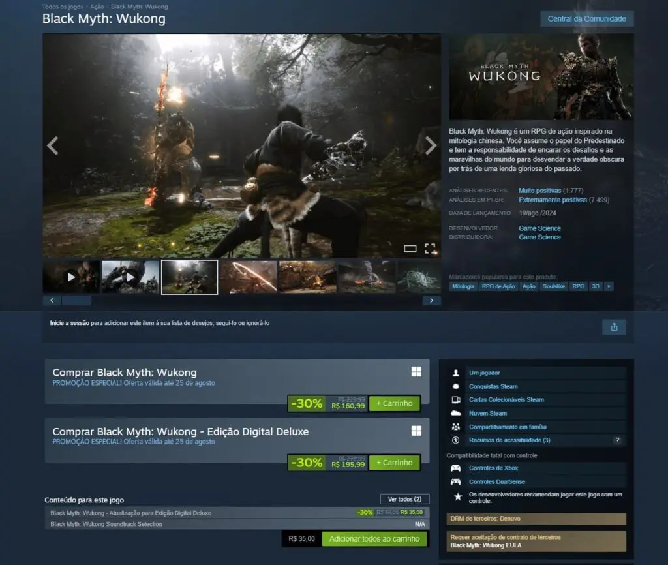Open Extremamente positivas PT-BR reviews link
668x565 pixels.
point(553,200)
